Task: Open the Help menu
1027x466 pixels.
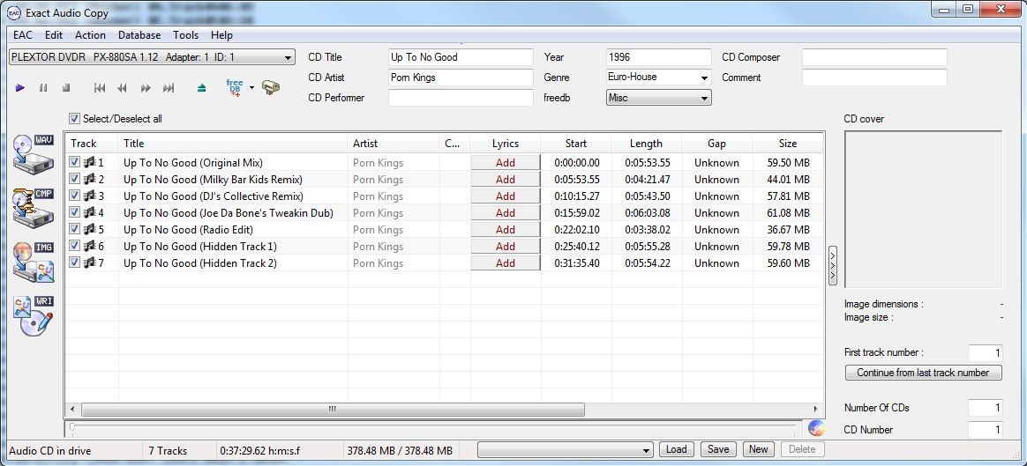Action: click(x=222, y=35)
